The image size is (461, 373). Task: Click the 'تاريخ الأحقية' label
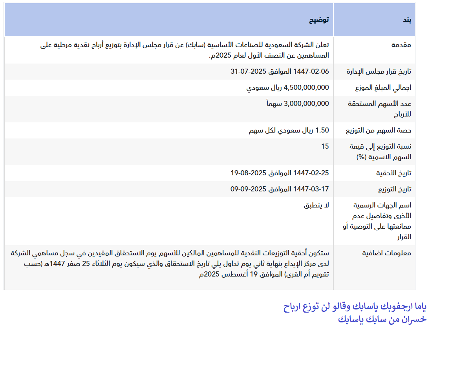tap(394, 173)
